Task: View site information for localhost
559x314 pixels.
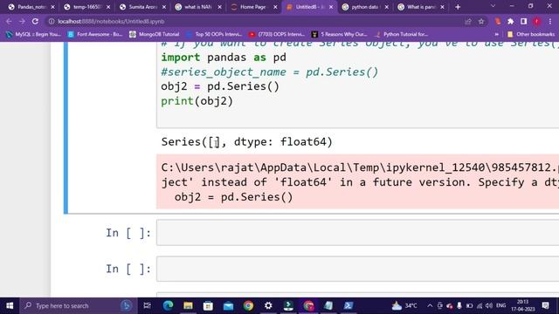Action: [52, 21]
